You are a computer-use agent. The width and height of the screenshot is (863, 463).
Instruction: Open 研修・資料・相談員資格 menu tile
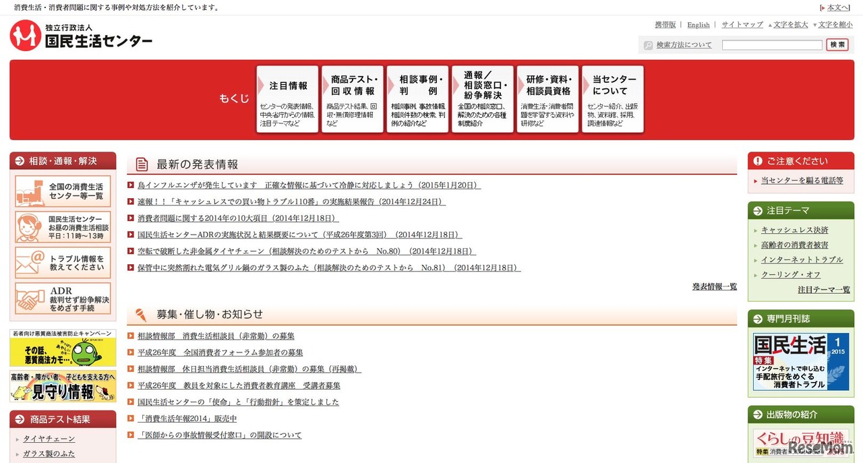pyautogui.click(x=547, y=99)
